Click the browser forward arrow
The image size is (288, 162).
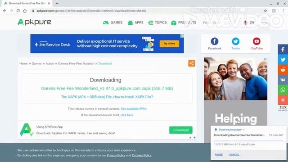(11, 11)
